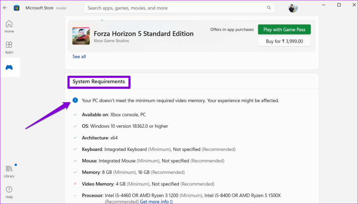The image size is (358, 204).
Task: Maximize the Microsoft Store window
Action: [x=339, y=5]
